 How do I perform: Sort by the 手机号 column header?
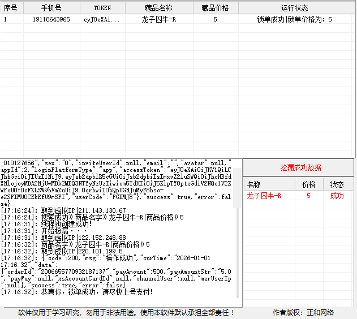(x=51, y=8)
